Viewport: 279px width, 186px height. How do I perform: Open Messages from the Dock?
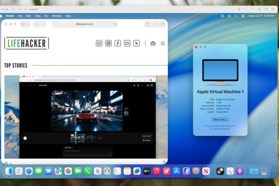click(39, 171)
